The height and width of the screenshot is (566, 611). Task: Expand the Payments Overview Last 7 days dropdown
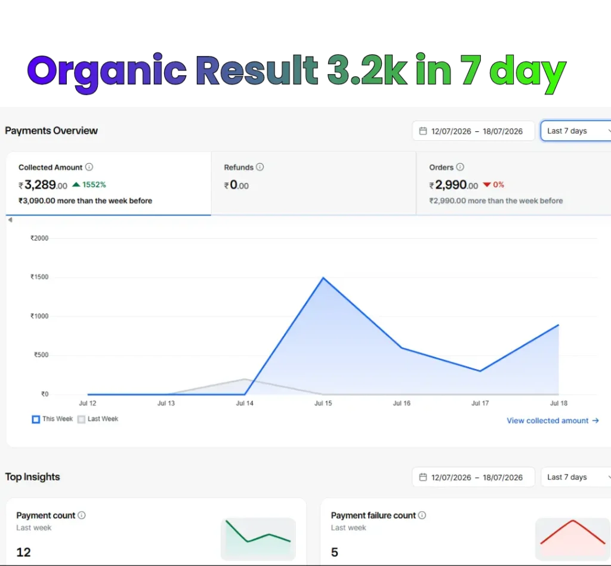(x=576, y=131)
